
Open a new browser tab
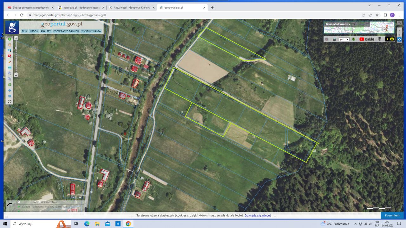tap(212, 8)
